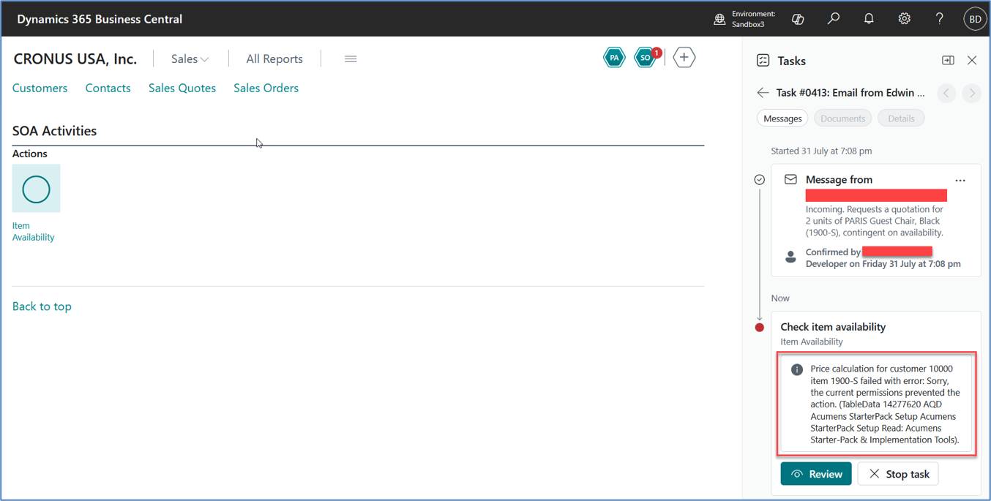Click the red current-step marker
The image size is (991, 501).
[x=760, y=327]
